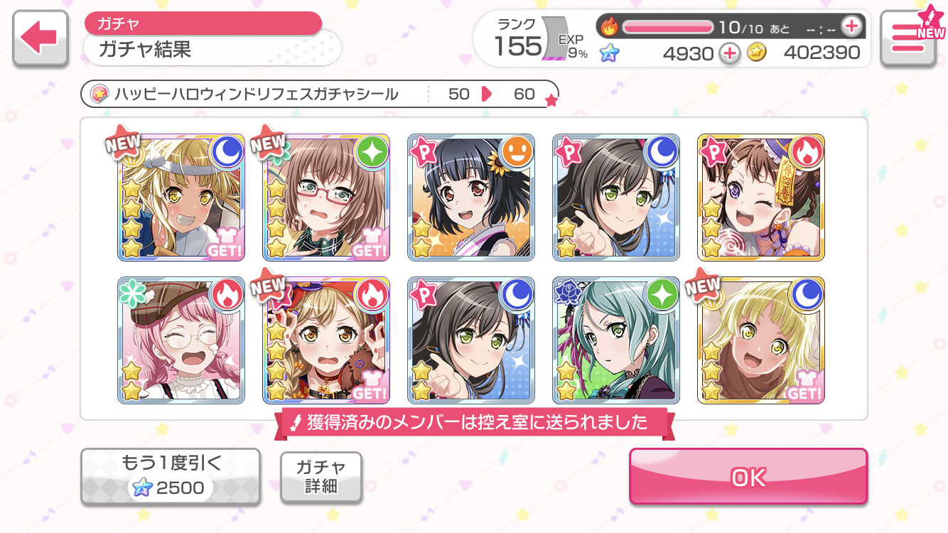948x533 pixels.
Task: Go back using the pink arrow button
Action: pyautogui.click(x=41, y=38)
